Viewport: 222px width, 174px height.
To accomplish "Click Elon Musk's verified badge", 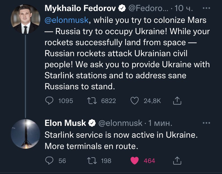I will point(92,123).
